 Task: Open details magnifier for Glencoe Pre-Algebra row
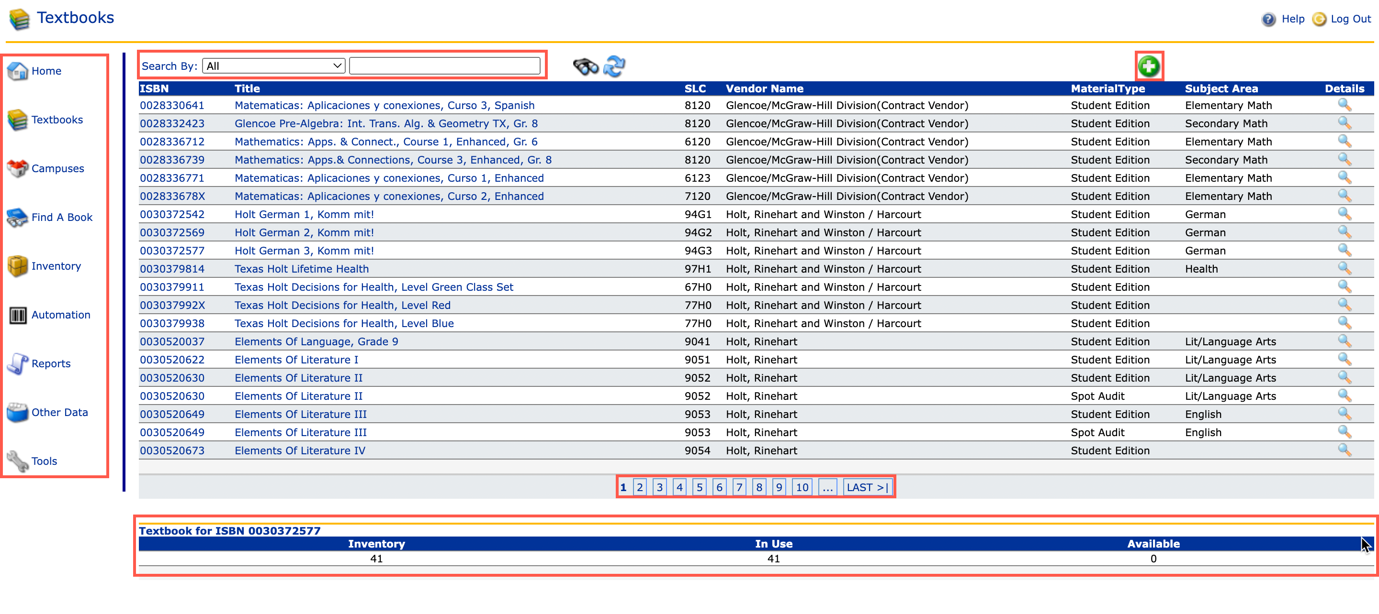pyautogui.click(x=1344, y=123)
